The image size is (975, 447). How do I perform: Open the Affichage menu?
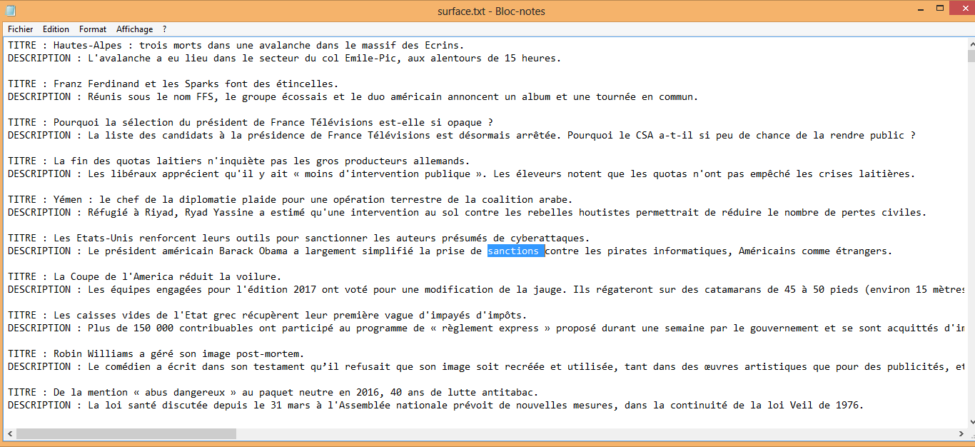tap(135, 29)
